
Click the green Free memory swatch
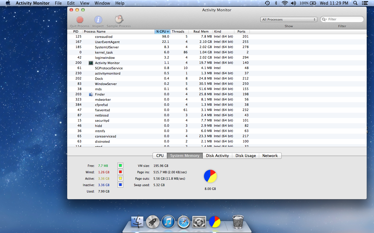[120, 166]
